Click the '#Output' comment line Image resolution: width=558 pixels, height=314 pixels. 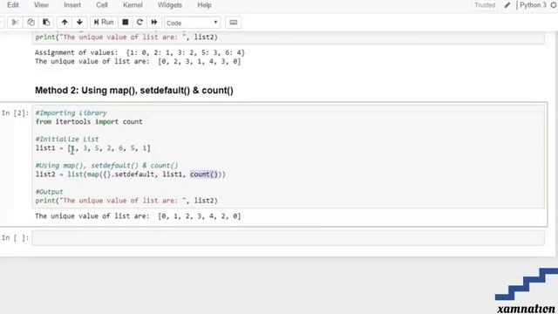(49, 192)
